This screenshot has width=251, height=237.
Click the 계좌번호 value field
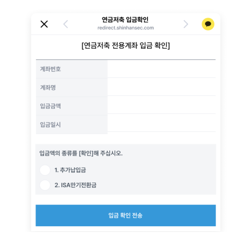[x=161, y=69]
